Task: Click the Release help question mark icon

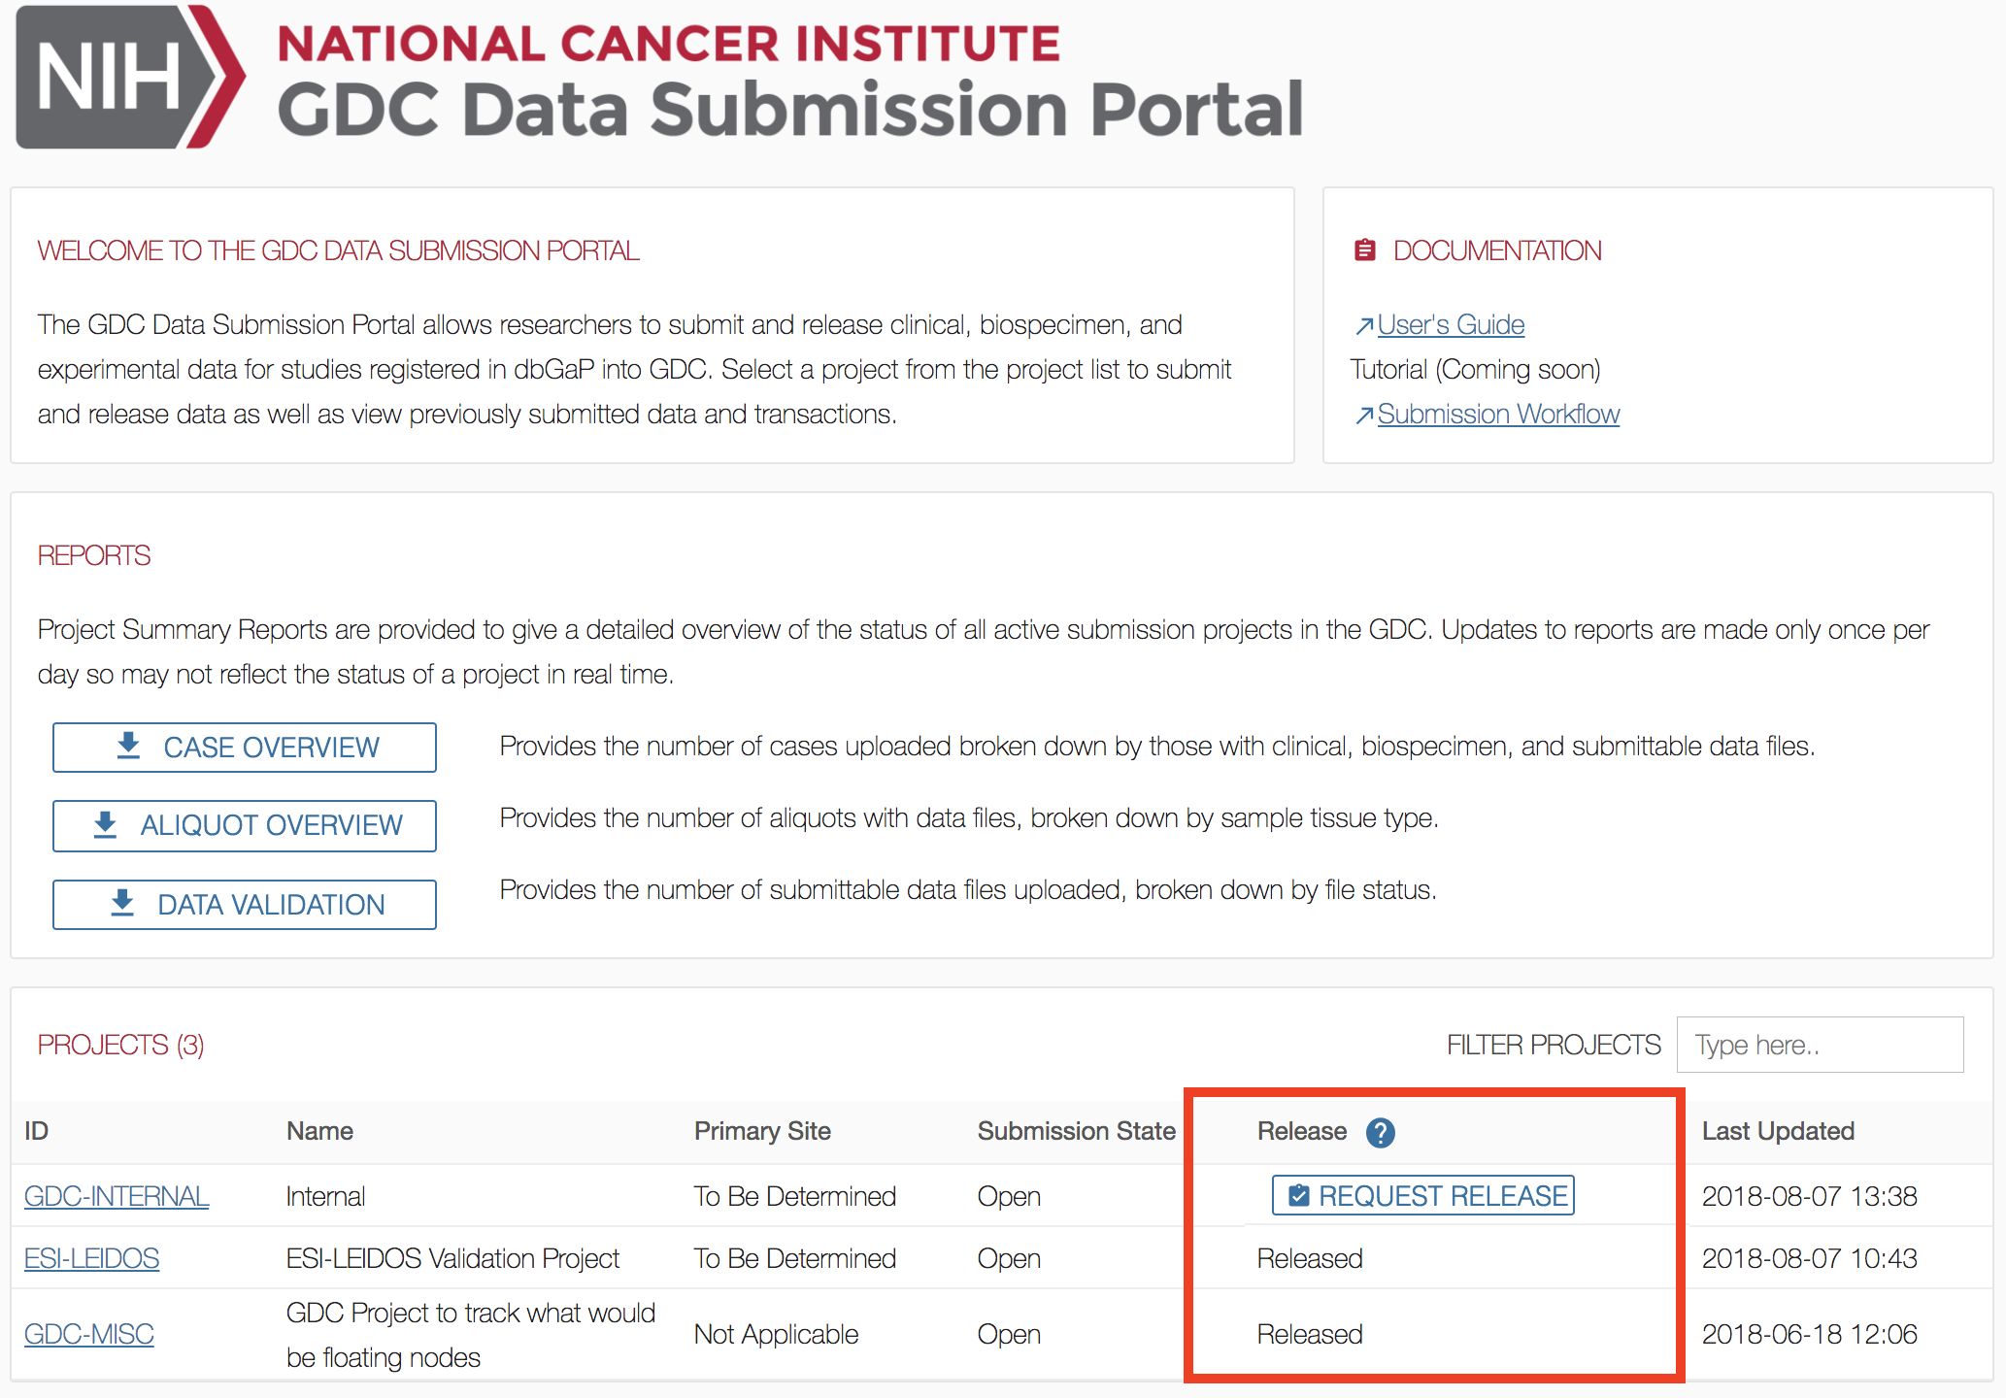Action: pyautogui.click(x=1380, y=1132)
